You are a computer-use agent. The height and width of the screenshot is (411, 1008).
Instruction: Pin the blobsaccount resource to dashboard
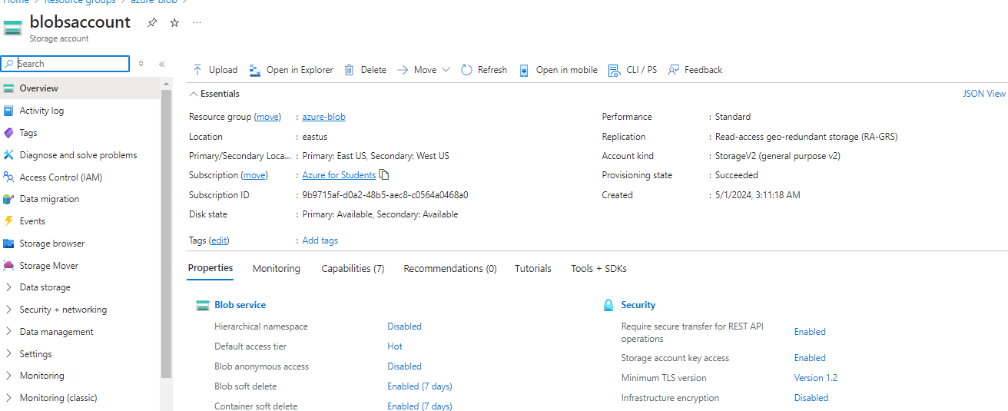(152, 23)
